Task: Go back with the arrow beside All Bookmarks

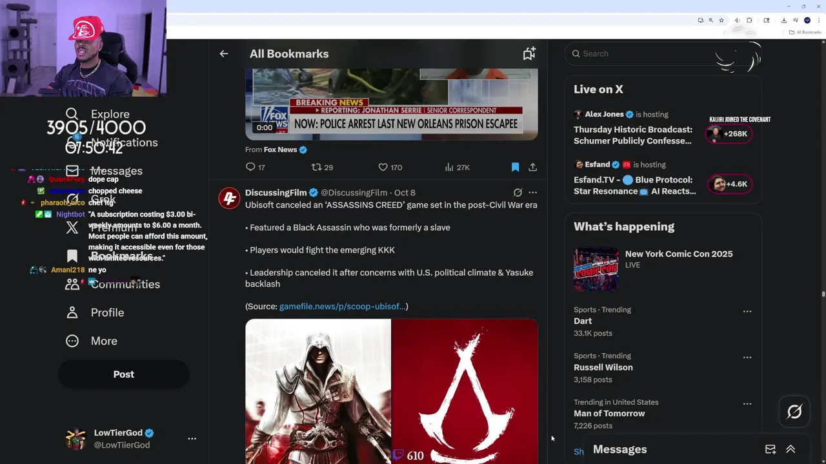Action: [224, 53]
